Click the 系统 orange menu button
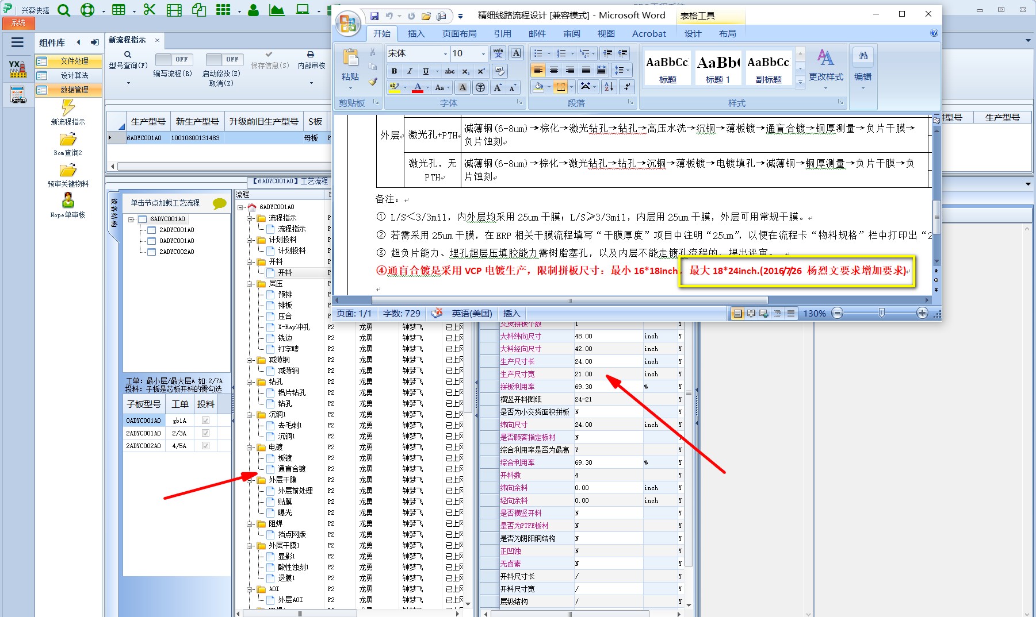Image resolution: width=1036 pixels, height=617 pixels. tap(18, 23)
